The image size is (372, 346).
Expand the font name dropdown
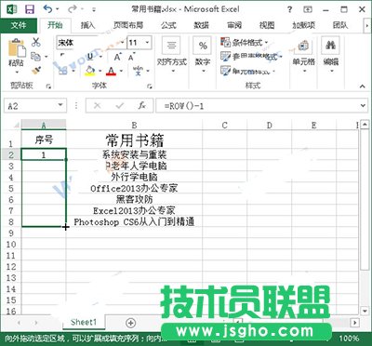[x=123, y=43]
